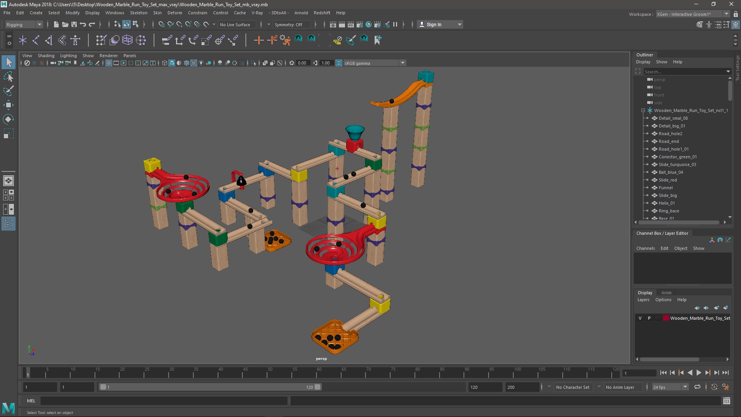Click the Paint Skin Weights shelf icon
Image resolution: width=741 pixels, height=417 pixels.
point(101,40)
